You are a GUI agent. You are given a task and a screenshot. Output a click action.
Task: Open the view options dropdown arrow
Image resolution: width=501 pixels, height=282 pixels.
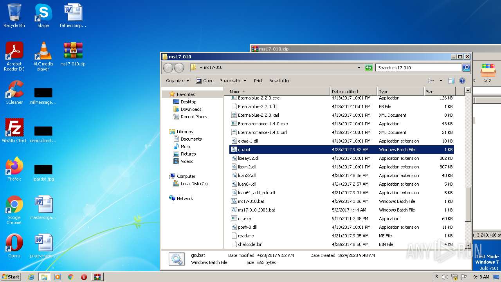(x=440, y=81)
